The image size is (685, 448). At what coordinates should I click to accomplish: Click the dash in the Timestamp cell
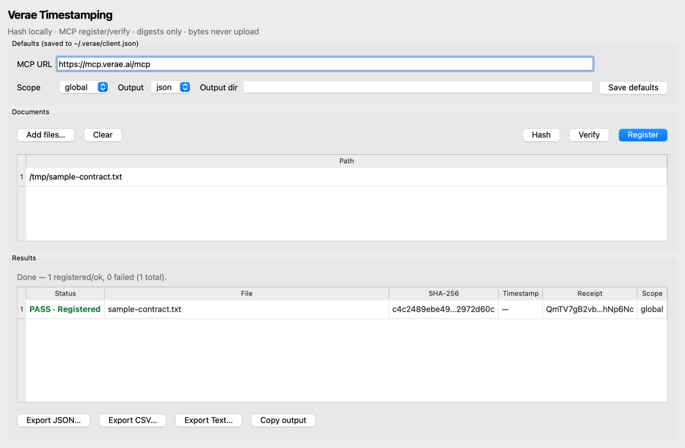tap(506, 310)
